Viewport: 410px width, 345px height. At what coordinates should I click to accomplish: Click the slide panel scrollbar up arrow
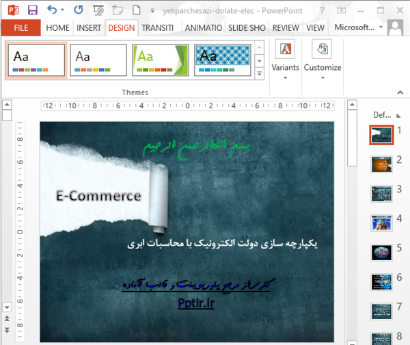coord(352,105)
